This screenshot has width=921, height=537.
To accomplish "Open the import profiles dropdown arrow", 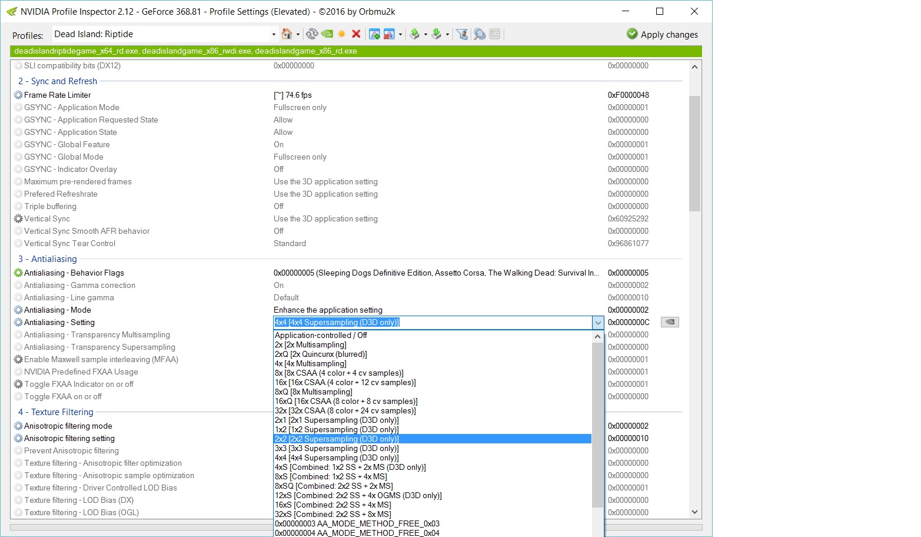I will tap(447, 34).
